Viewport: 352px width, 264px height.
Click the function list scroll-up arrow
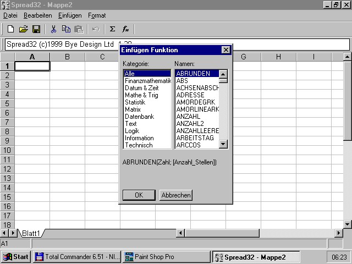coord(223,74)
